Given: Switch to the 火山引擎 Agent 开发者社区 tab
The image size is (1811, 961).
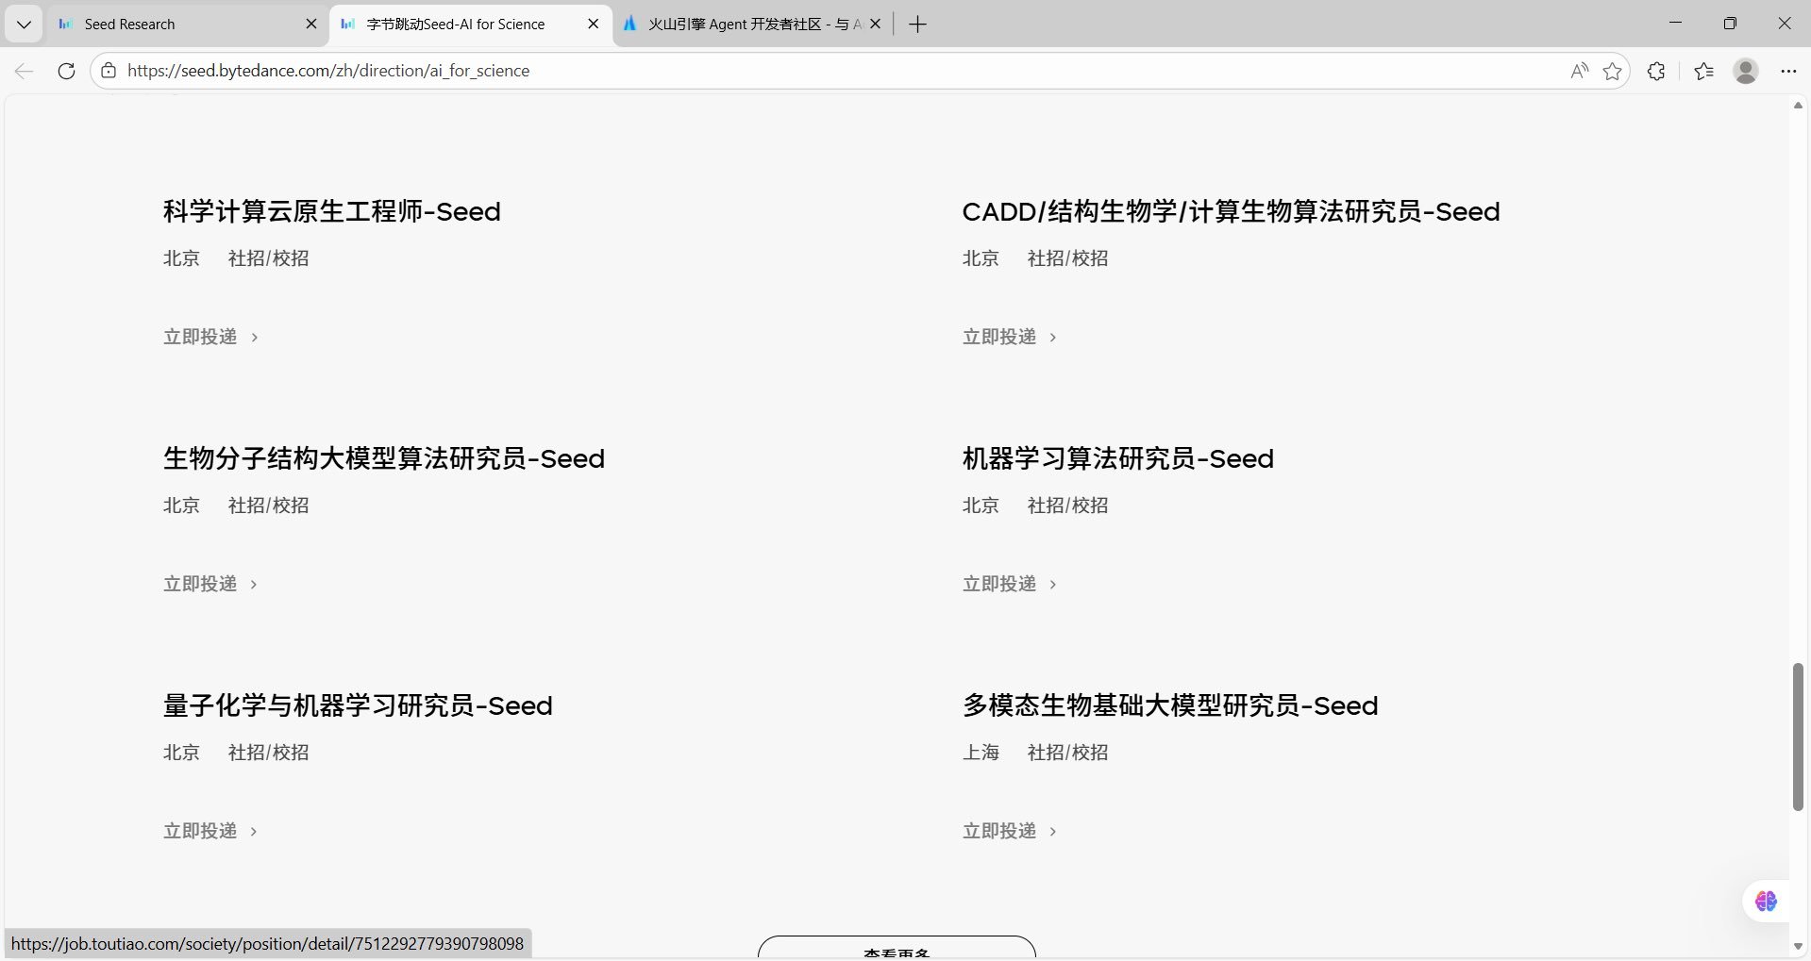Looking at the screenshot, I should [x=746, y=24].
